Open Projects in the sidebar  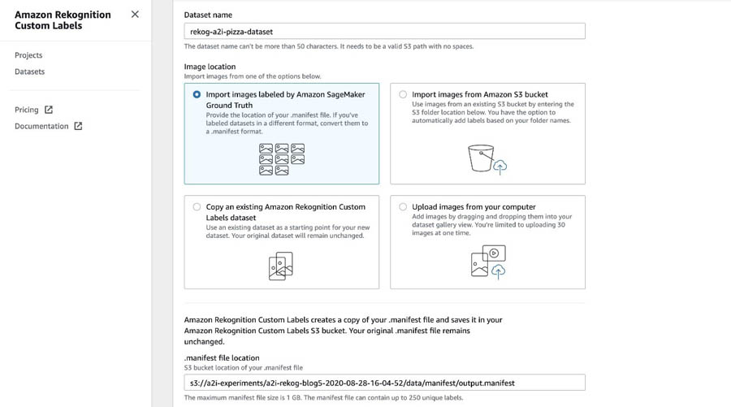28,55
